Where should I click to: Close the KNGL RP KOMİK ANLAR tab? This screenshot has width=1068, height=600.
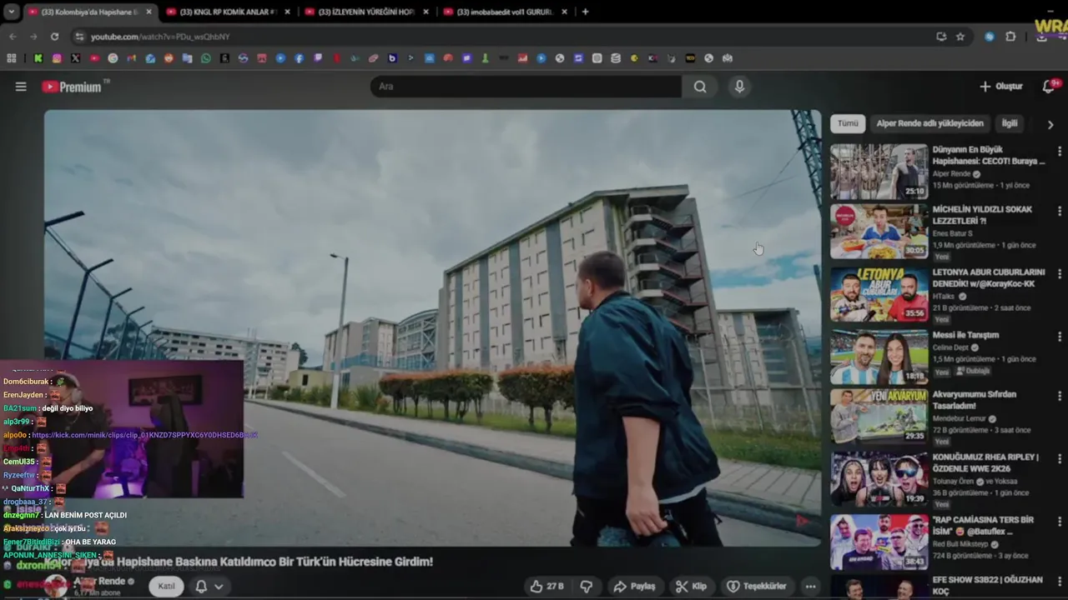pyautogui.click(x=287, y=12)
